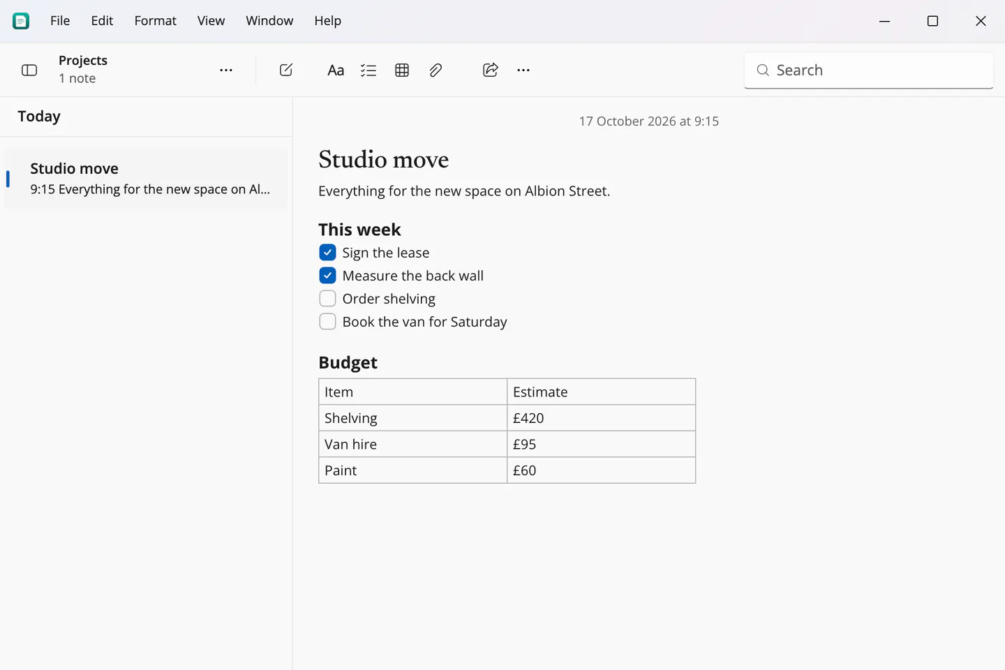
Task: Click the Budget heading
Action: (x=348, y=363)
